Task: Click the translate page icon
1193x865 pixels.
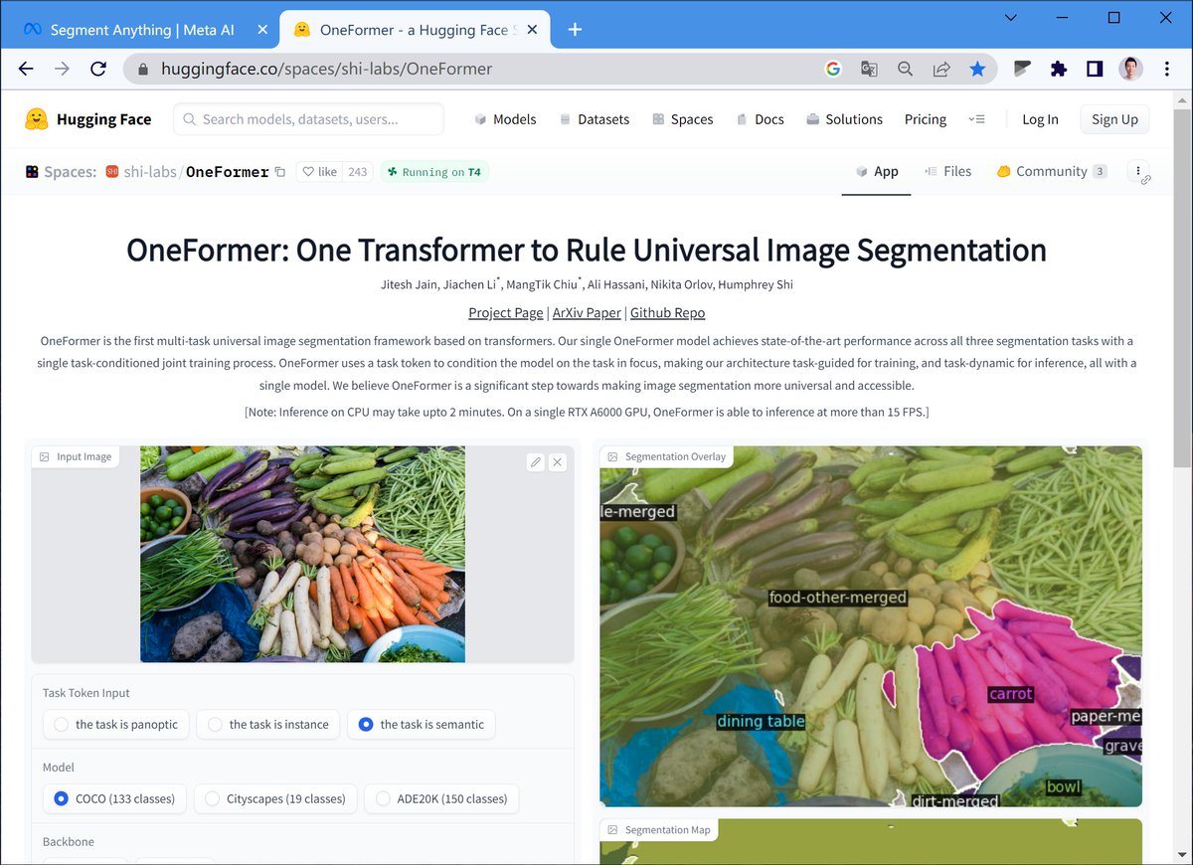Action: [x=869, y=69]
